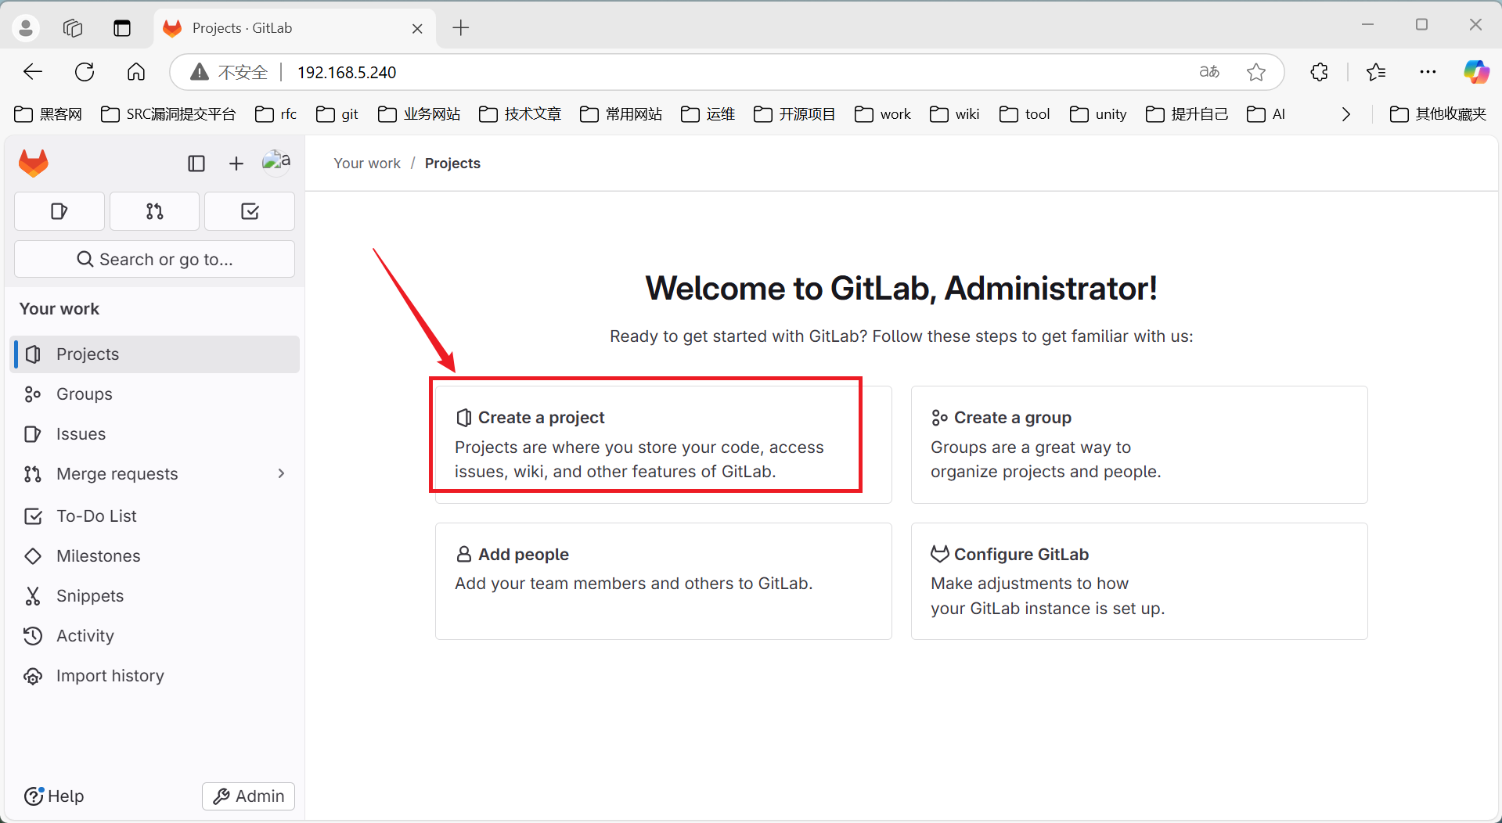Select Projects in the sidebar
This screenshot has width=1502, height=823.
[x=155, y=354]
